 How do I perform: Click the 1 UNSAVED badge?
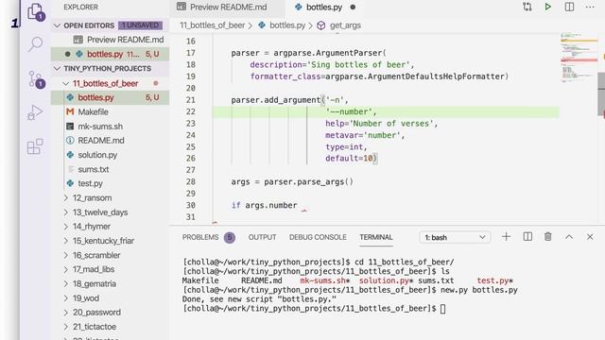pyautogui.click(x=140, y=25)
